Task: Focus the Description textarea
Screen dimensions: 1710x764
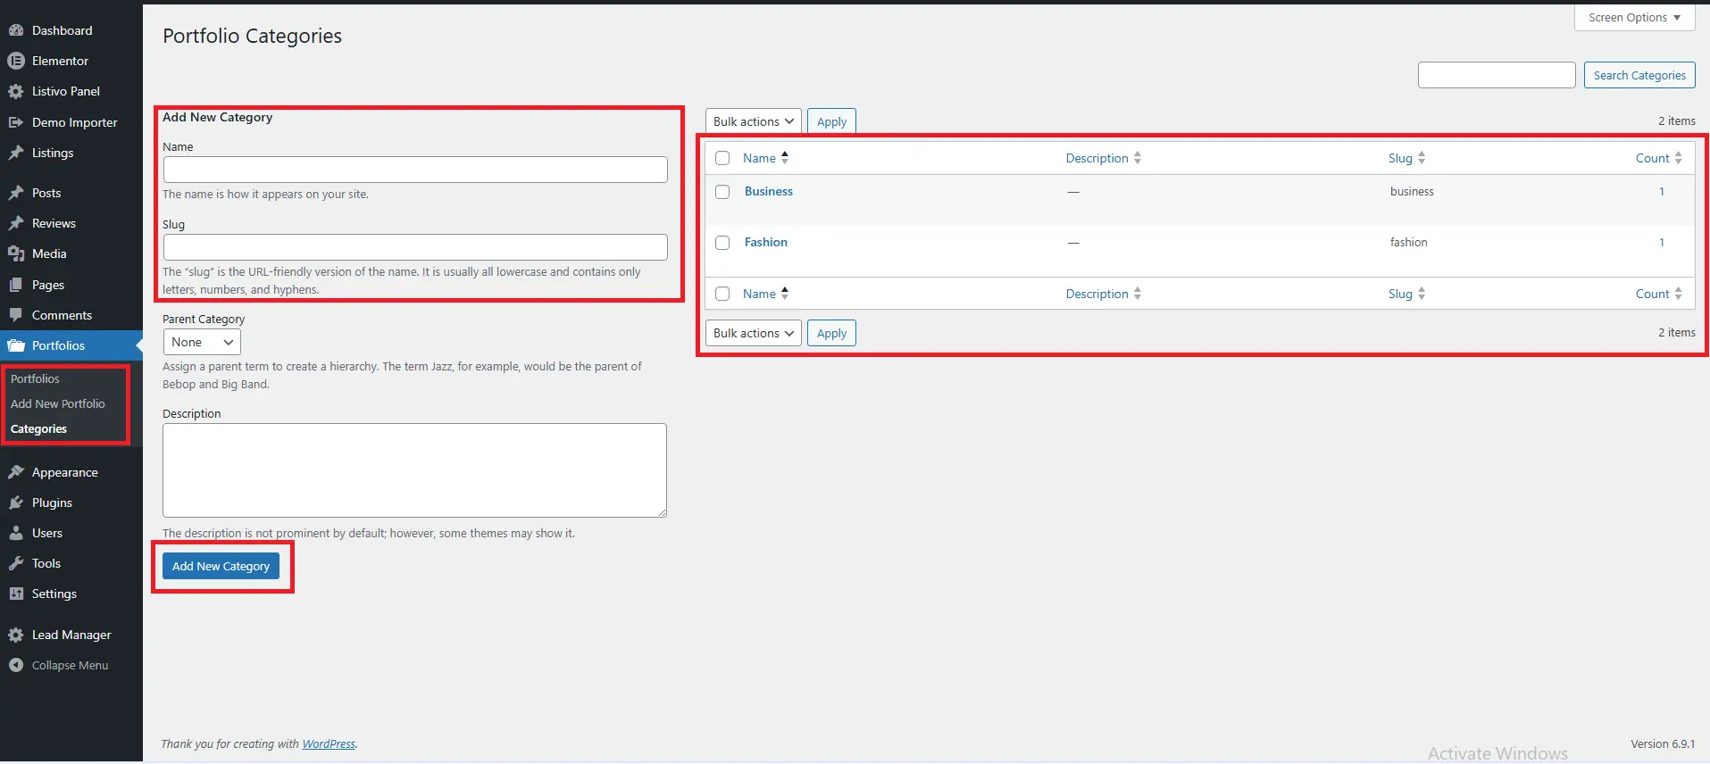Action: click(415, 470)
